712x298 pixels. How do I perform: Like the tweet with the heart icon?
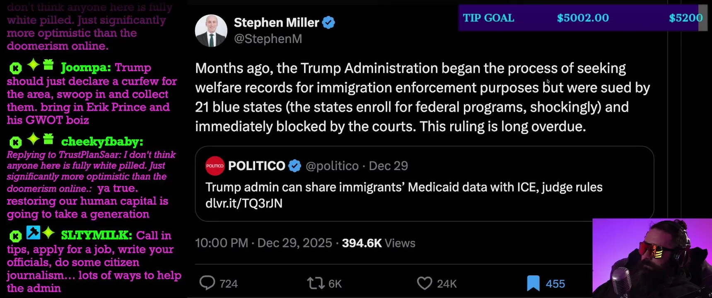pyautogui.click(x=424, y=283)
